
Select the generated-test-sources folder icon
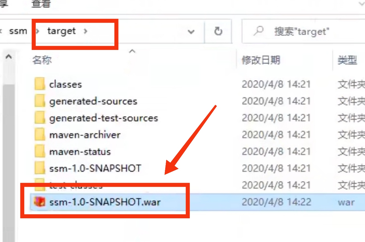click(40, 118)
